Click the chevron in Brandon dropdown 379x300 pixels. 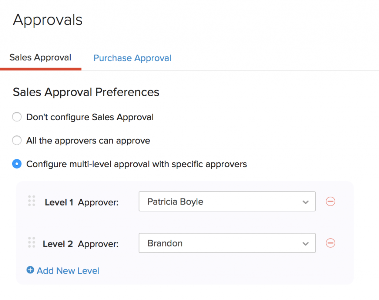(305, 244)
